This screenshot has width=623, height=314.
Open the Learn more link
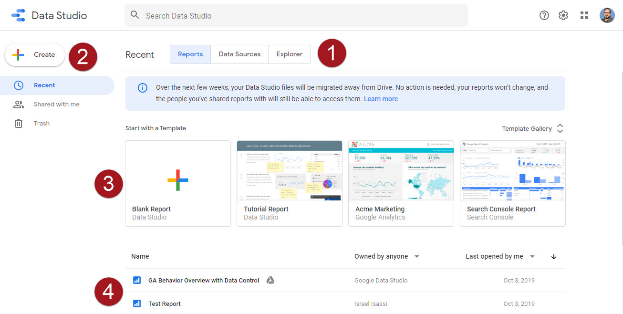pos(381,99)
